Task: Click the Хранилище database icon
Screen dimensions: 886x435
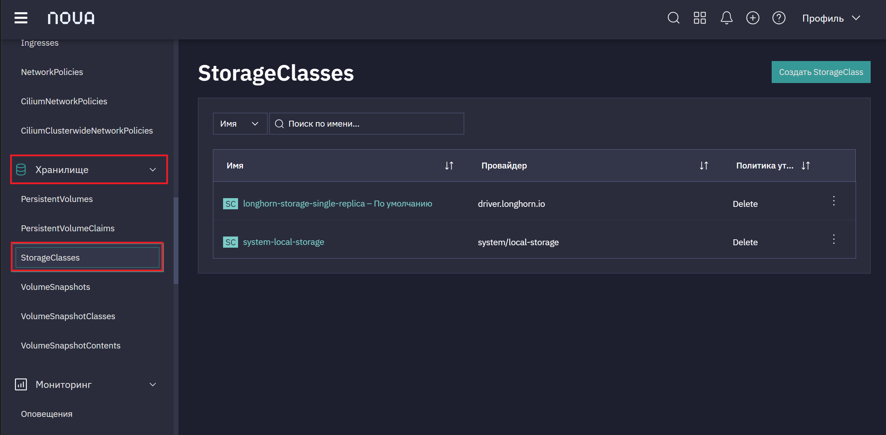Action: tap(21, 170)
